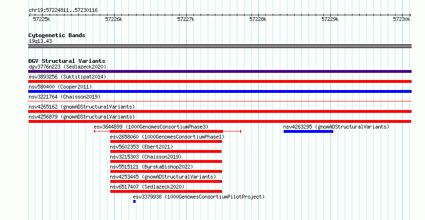Click the blue nsv580400 variant bar
425x220 pixels.
[x=220, y=91]
